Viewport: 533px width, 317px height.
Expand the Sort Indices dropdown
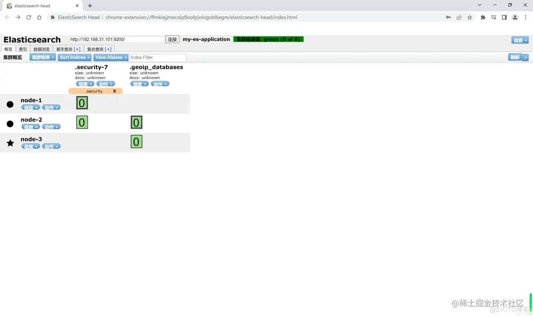click(74, 58)
